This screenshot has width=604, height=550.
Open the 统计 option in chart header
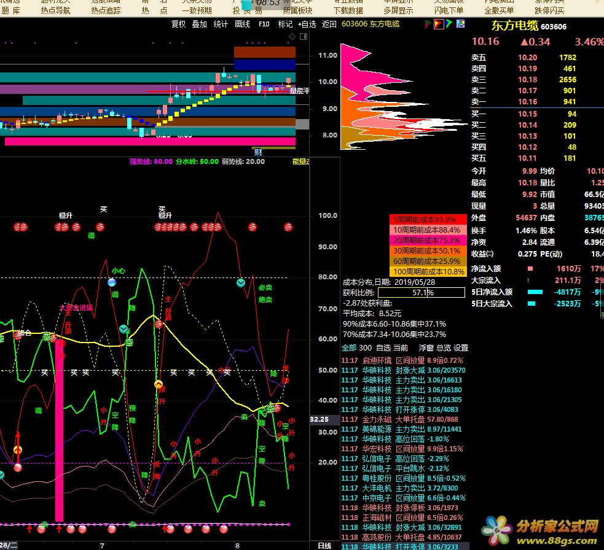[221, 25]
